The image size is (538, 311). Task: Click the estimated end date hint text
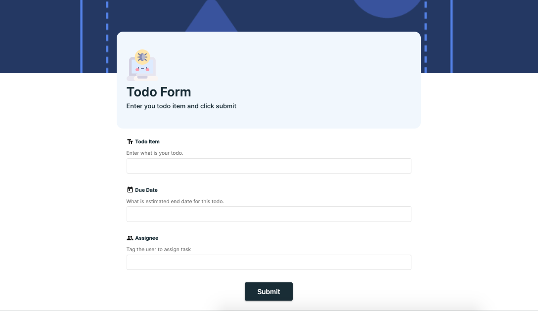[x=175, y=201]
